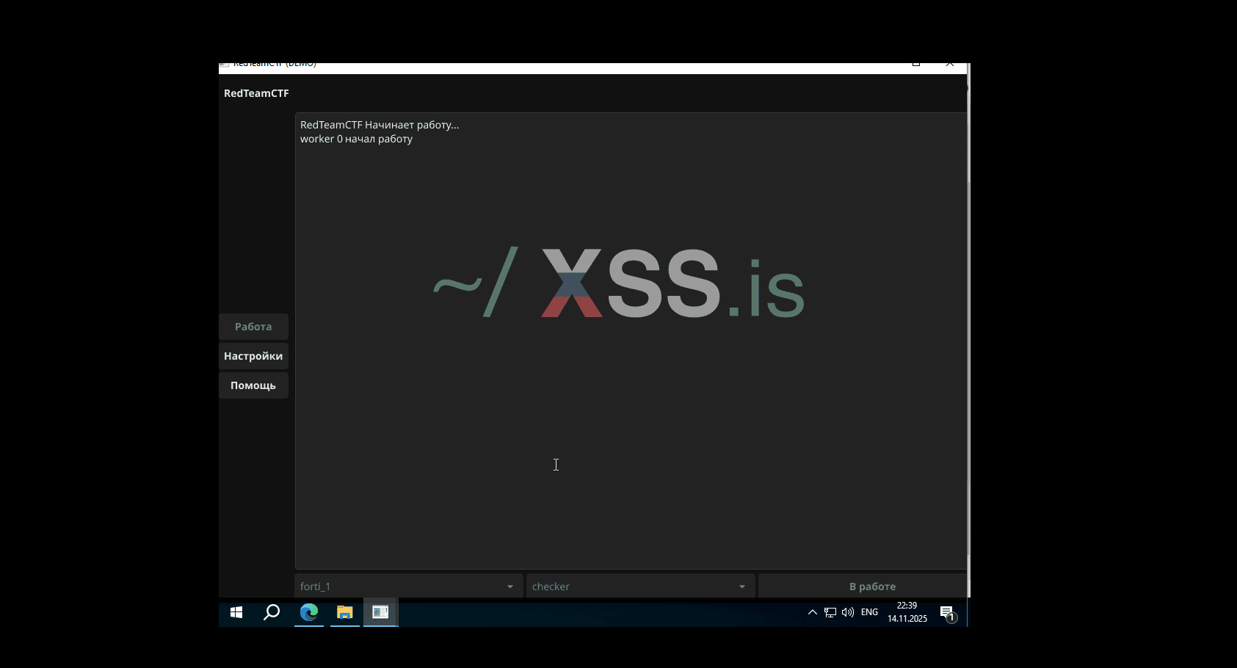Image resolution: width=1237 pixels, height=668 pixels.
Task: Launch Microsoft Edge from the taskbar
Action: (309, 612)
